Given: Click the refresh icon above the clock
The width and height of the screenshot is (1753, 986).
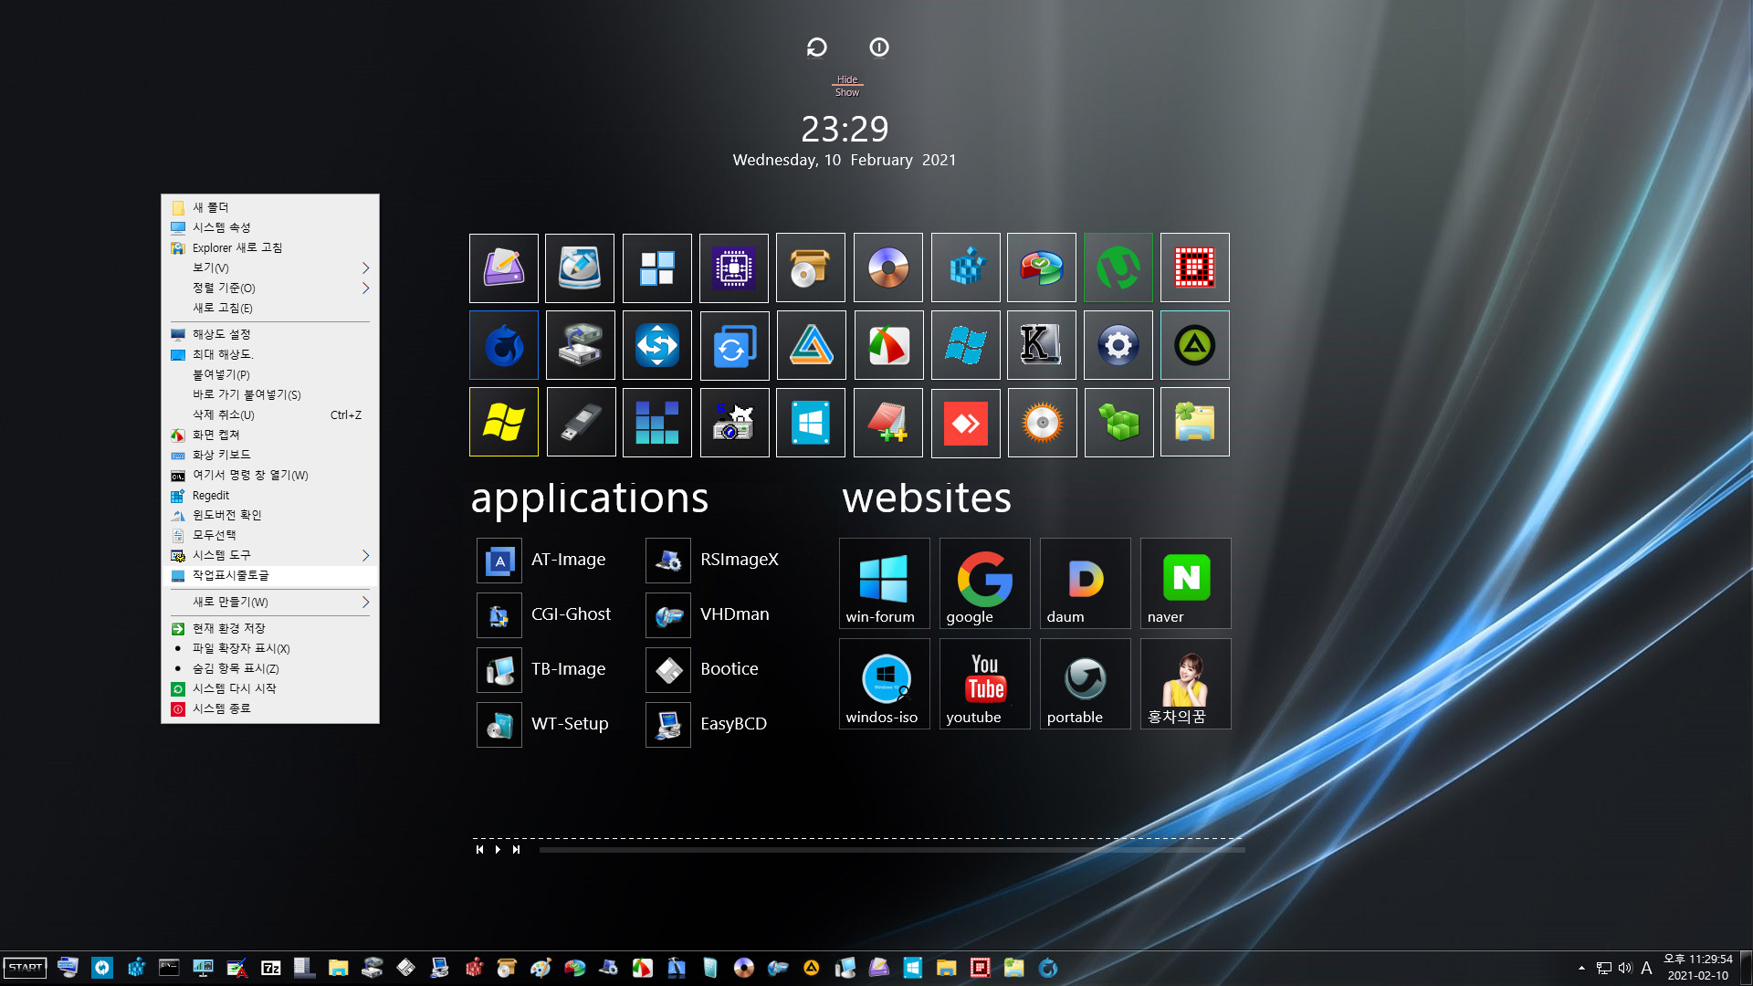Looking at the screenshot, I should [816, 47].
